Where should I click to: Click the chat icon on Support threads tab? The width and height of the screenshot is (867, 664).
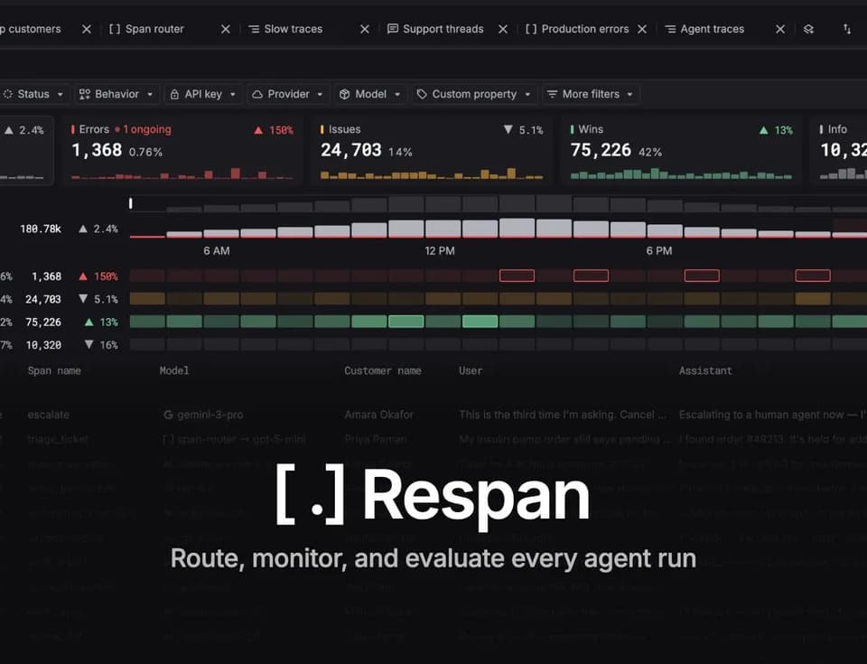pos(393,29)
